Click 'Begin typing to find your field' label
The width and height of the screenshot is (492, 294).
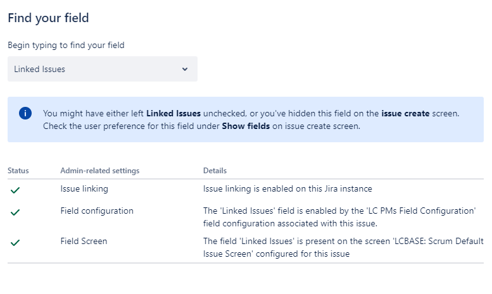pos(75,45)
